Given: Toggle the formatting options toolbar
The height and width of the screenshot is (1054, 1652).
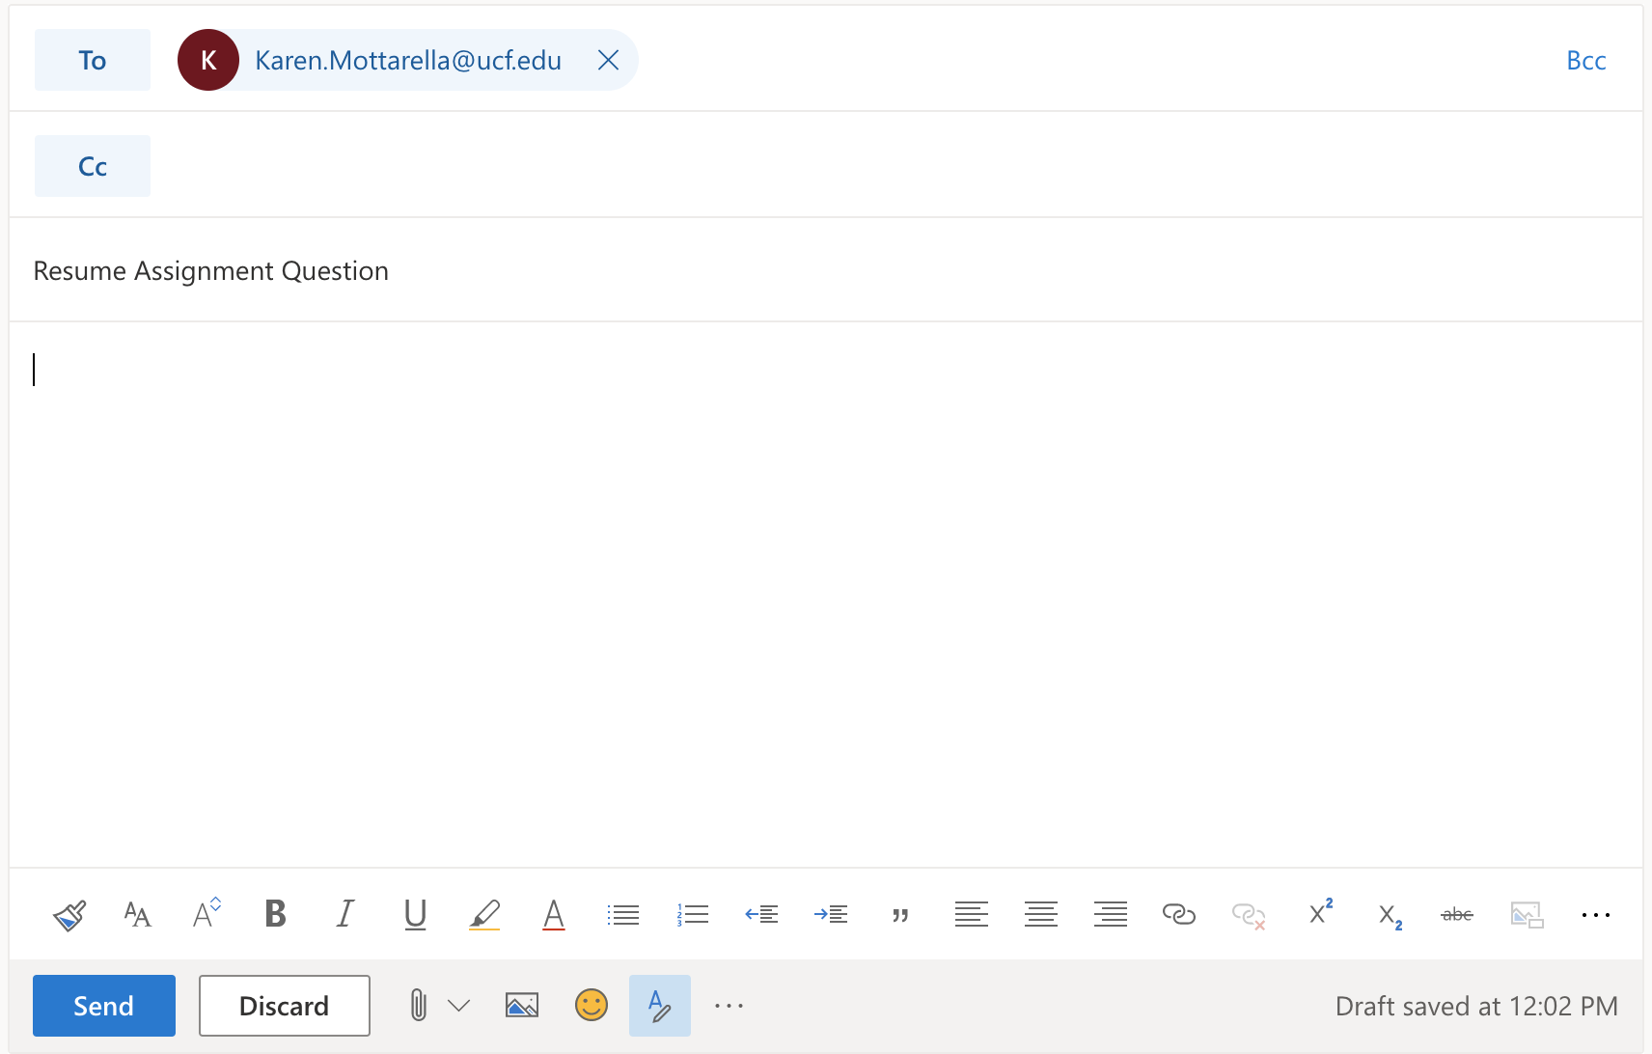Looking at the screenshot, I should [x=660, y=1006].
